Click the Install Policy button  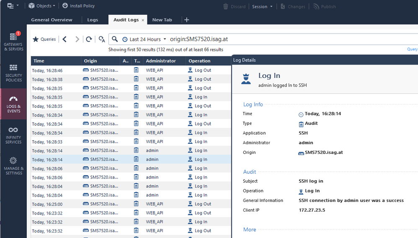pos(78,6)
